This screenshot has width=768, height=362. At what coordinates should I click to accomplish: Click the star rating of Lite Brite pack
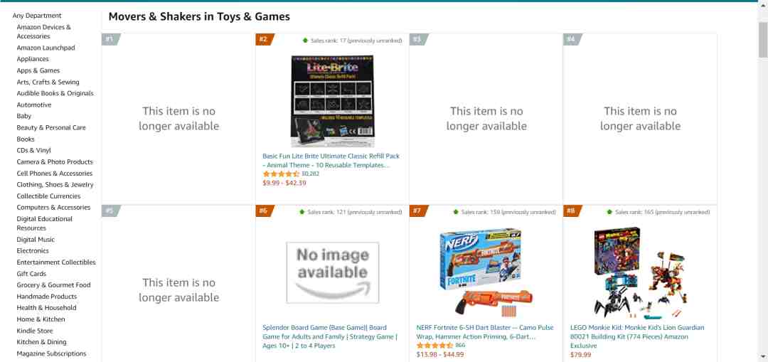pyautogui.click(x=281, y=174)
